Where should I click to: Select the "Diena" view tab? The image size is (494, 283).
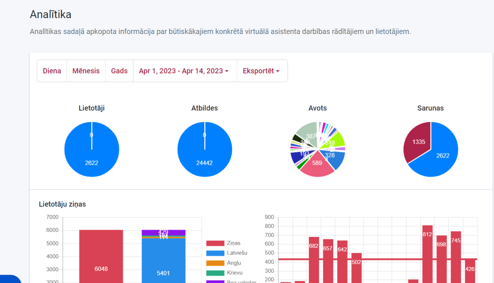(52, 71)
